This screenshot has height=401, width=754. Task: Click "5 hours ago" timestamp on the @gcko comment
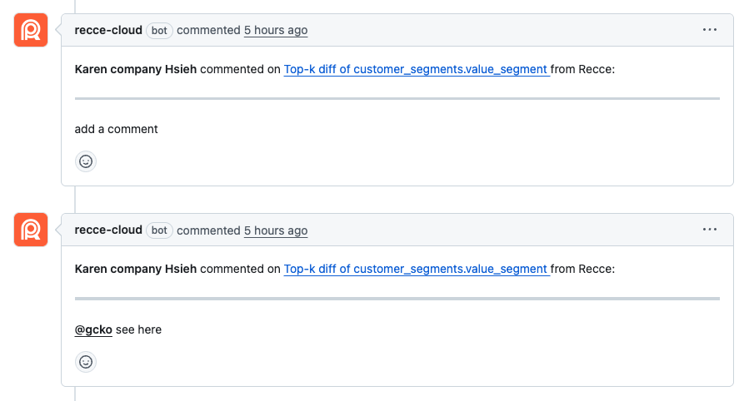click(x=276, y=230)
